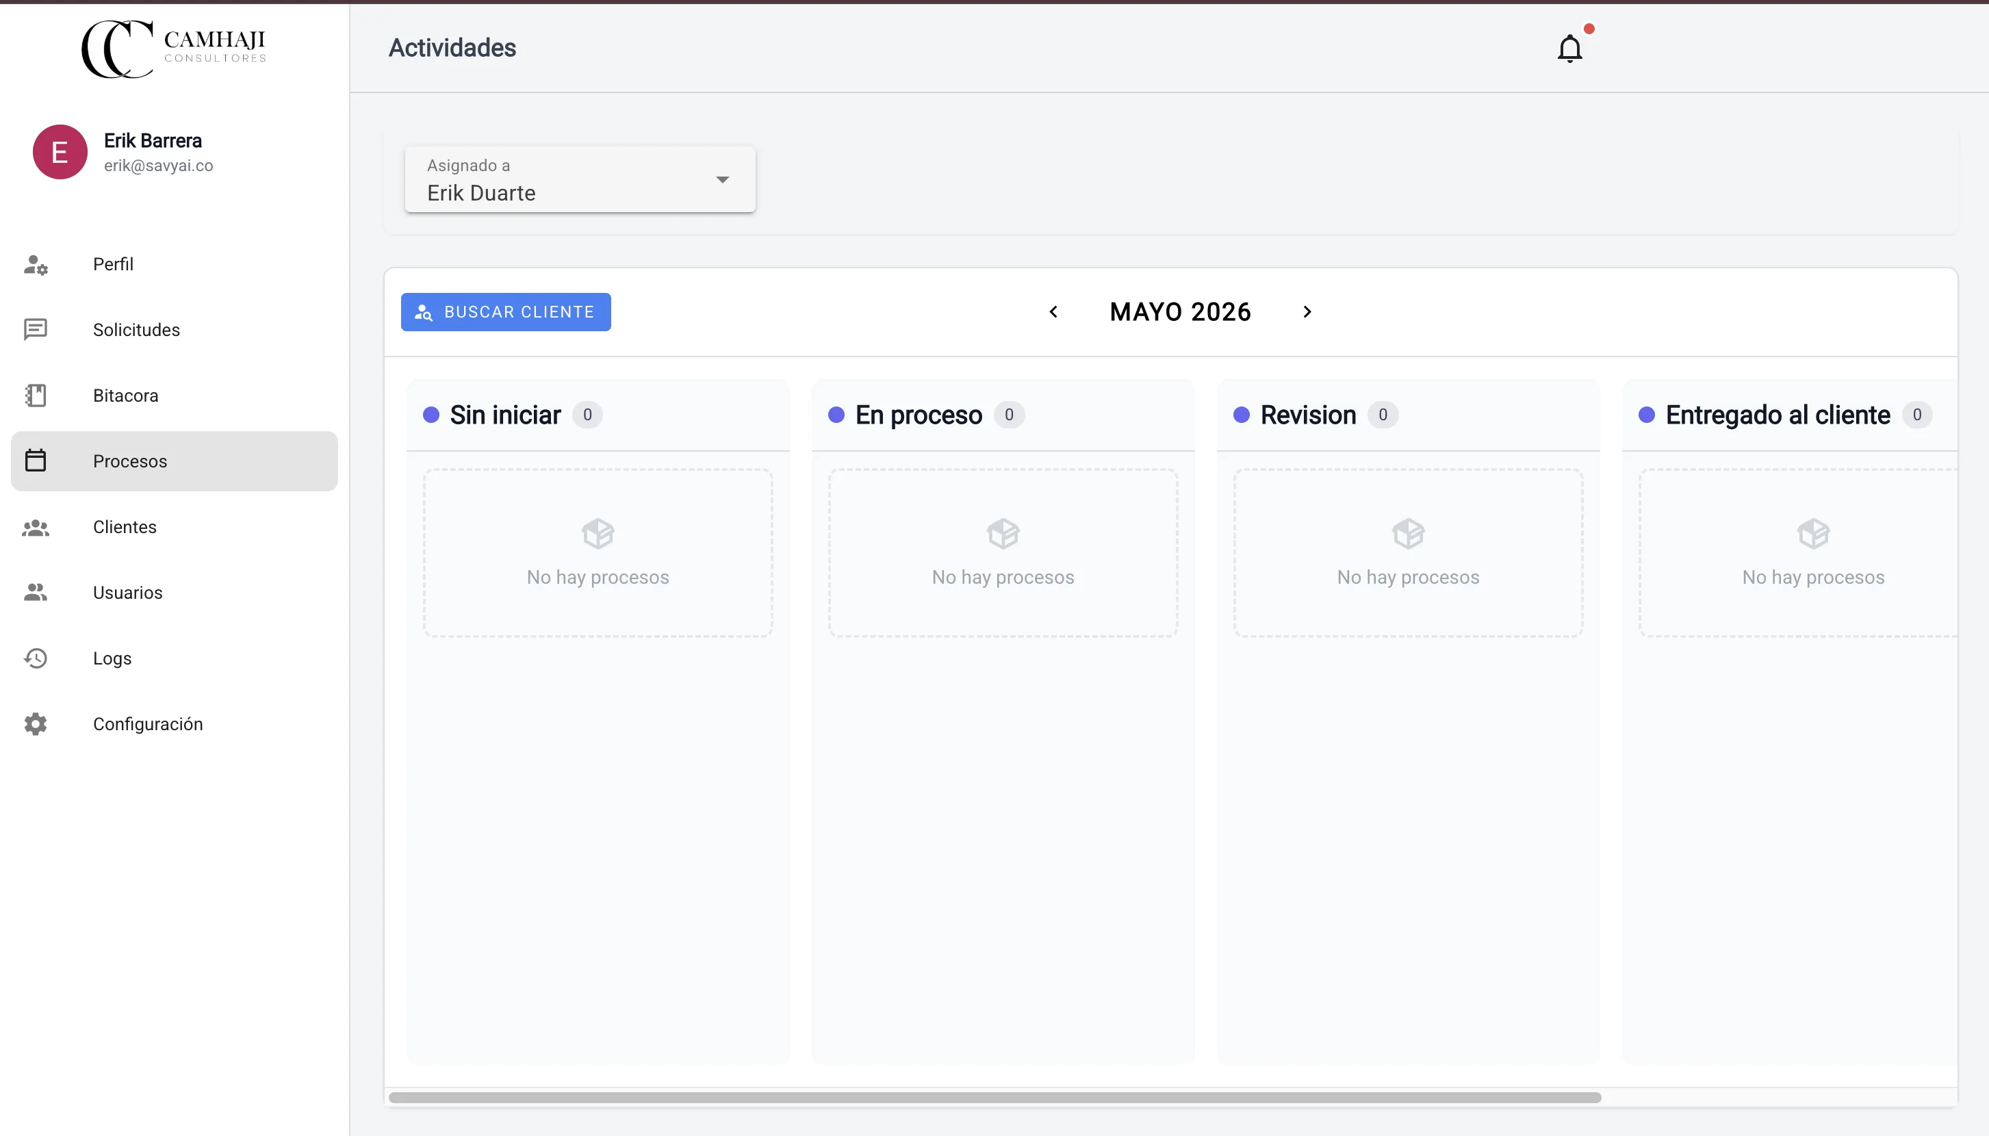Click the Asignado a dropdown arrow
This screenshot has width=1989, height=1136.
[x=723, y=180]
